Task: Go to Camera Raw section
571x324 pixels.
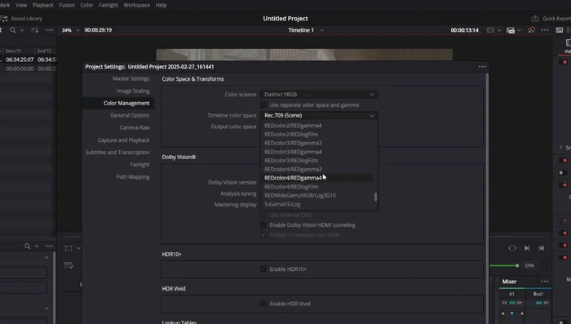Action: point(135,127)
